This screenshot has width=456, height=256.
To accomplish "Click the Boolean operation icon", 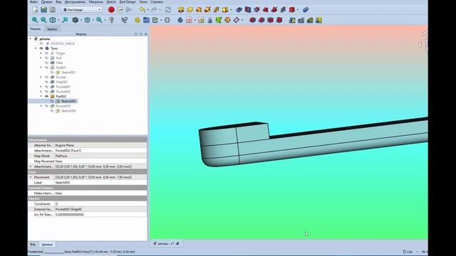I will 306,9.
